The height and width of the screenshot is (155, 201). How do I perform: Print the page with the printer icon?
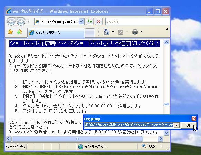click(135, 32)
